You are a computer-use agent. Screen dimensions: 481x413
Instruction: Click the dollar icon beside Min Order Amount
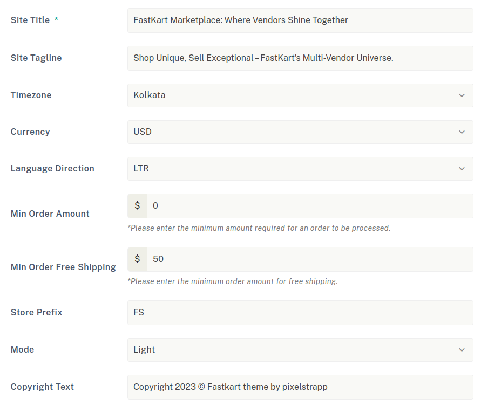pyautogui.click(x=137, y=206)
